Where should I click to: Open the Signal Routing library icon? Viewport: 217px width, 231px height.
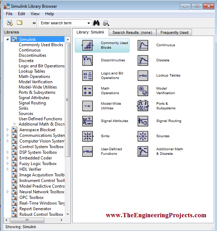pos(143,121)
